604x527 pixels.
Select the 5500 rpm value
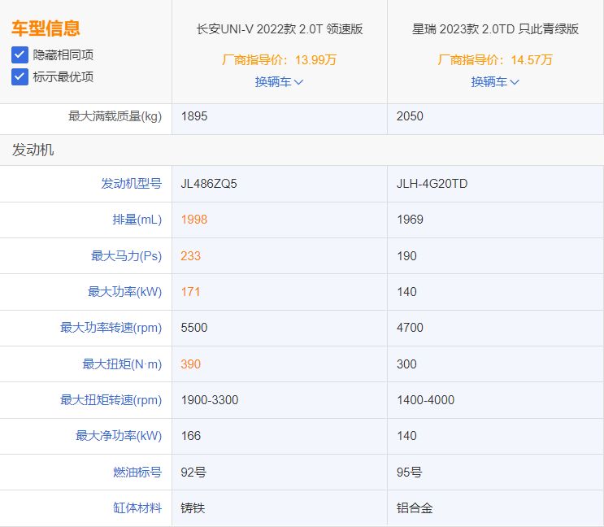[x=194, y=328]
